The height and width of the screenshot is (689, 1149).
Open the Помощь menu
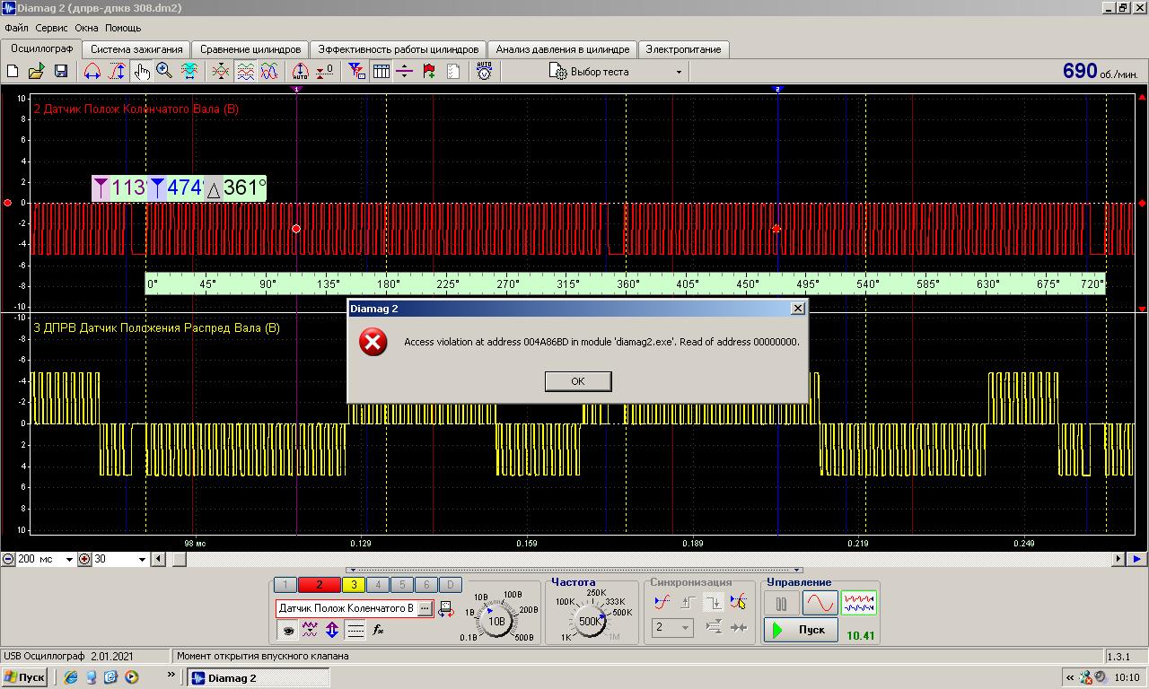click(x=123, y=28)
